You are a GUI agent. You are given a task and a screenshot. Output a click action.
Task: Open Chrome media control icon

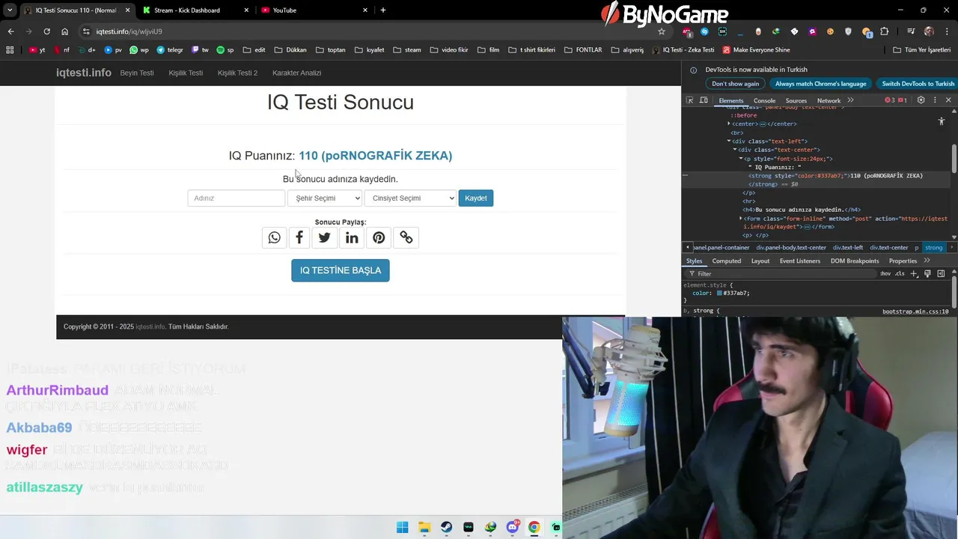[x=911, y=31]
